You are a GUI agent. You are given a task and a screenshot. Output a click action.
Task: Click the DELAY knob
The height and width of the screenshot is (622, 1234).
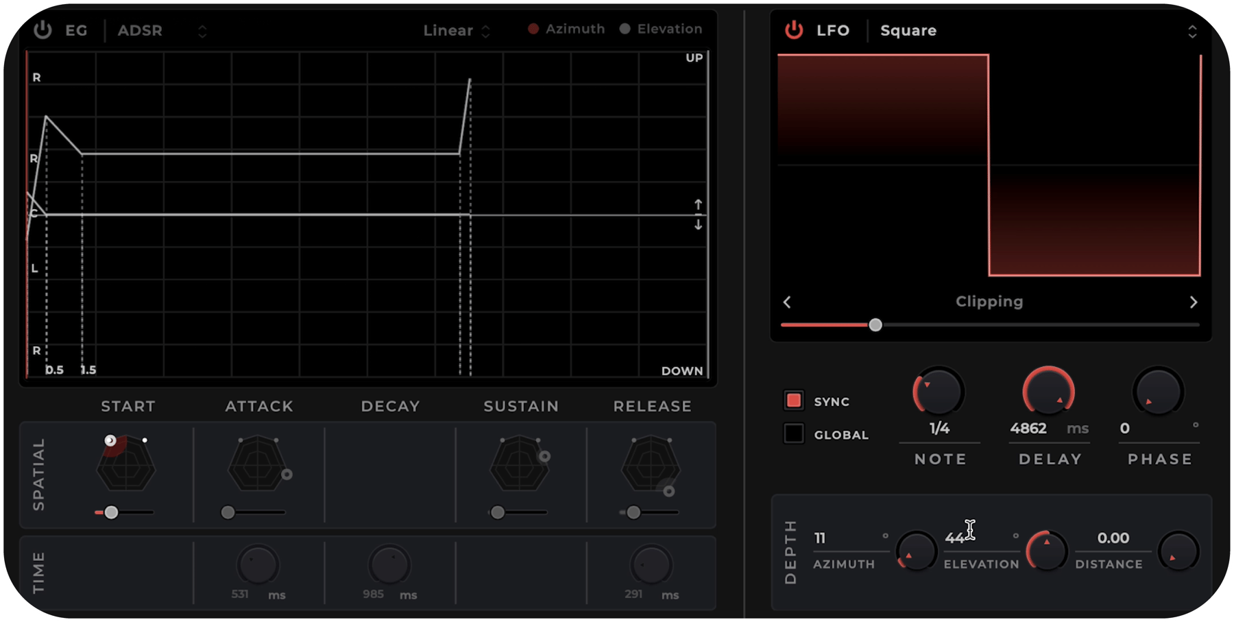click(x=1048, y=392)
